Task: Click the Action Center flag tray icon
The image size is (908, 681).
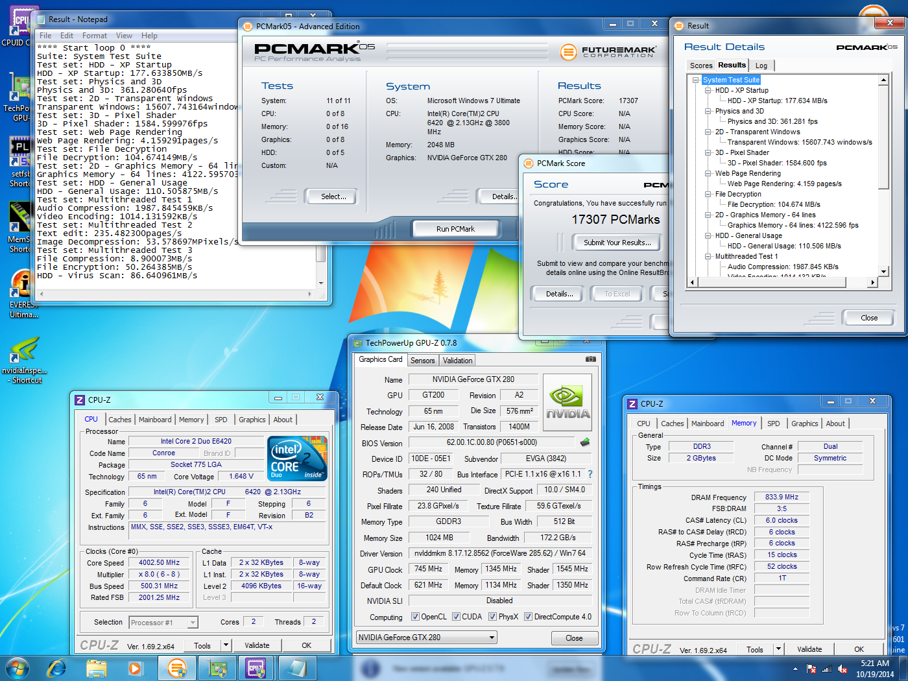Action: [811, 669]
